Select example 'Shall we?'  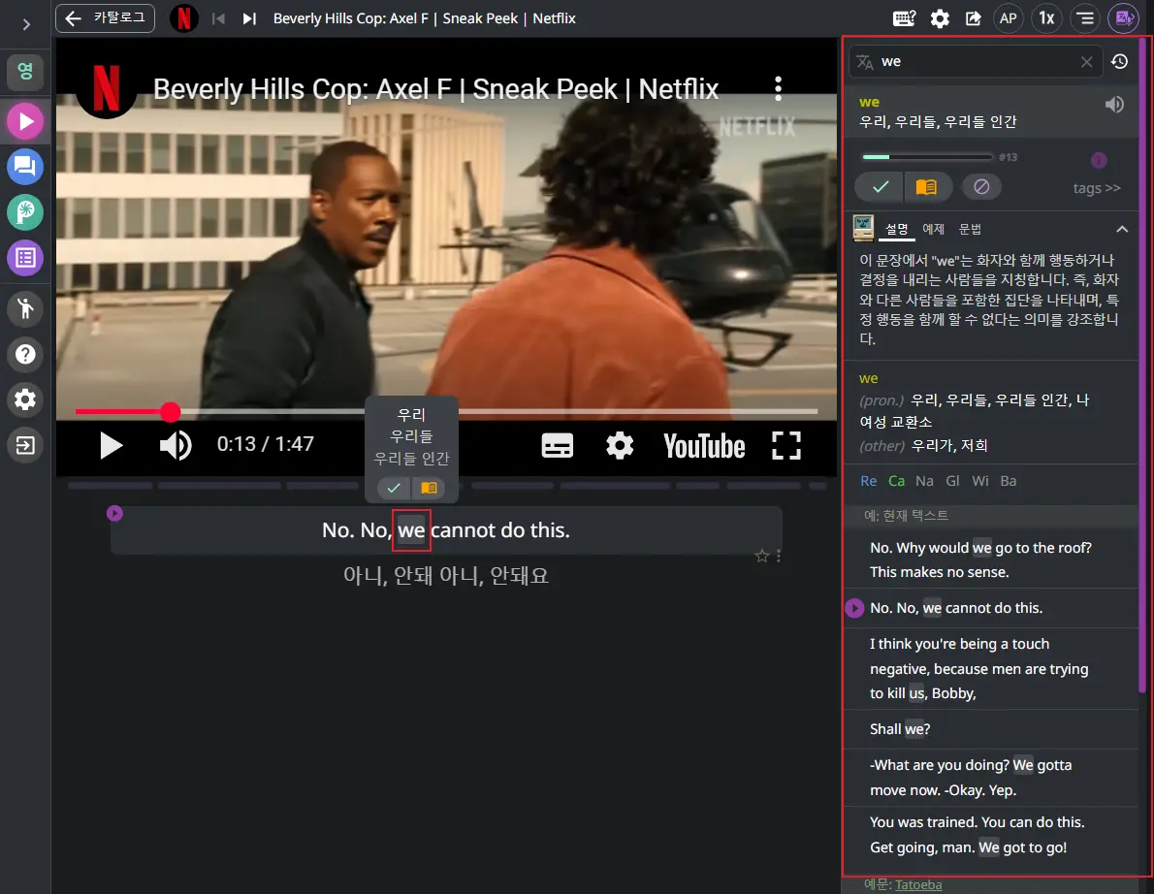pos(991,729)
